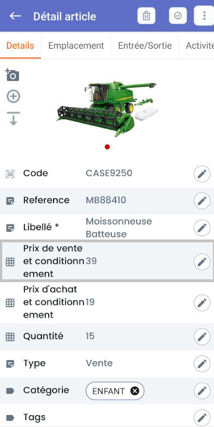The image size is (214, 427).
Task: Open the Entrée/Sortie tab
Action: click(145, 46)
